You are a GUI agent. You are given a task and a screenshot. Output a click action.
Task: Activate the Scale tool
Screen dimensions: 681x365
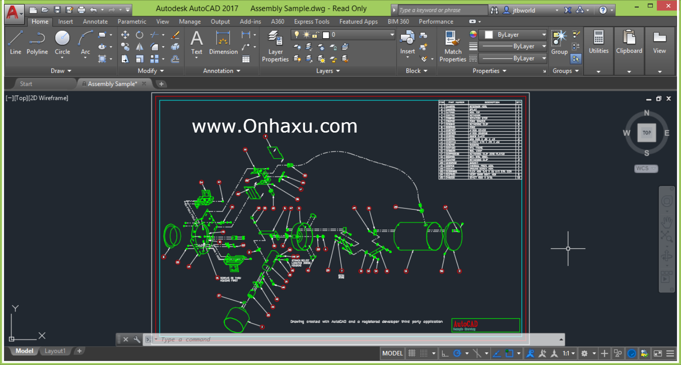click(140, 59)
